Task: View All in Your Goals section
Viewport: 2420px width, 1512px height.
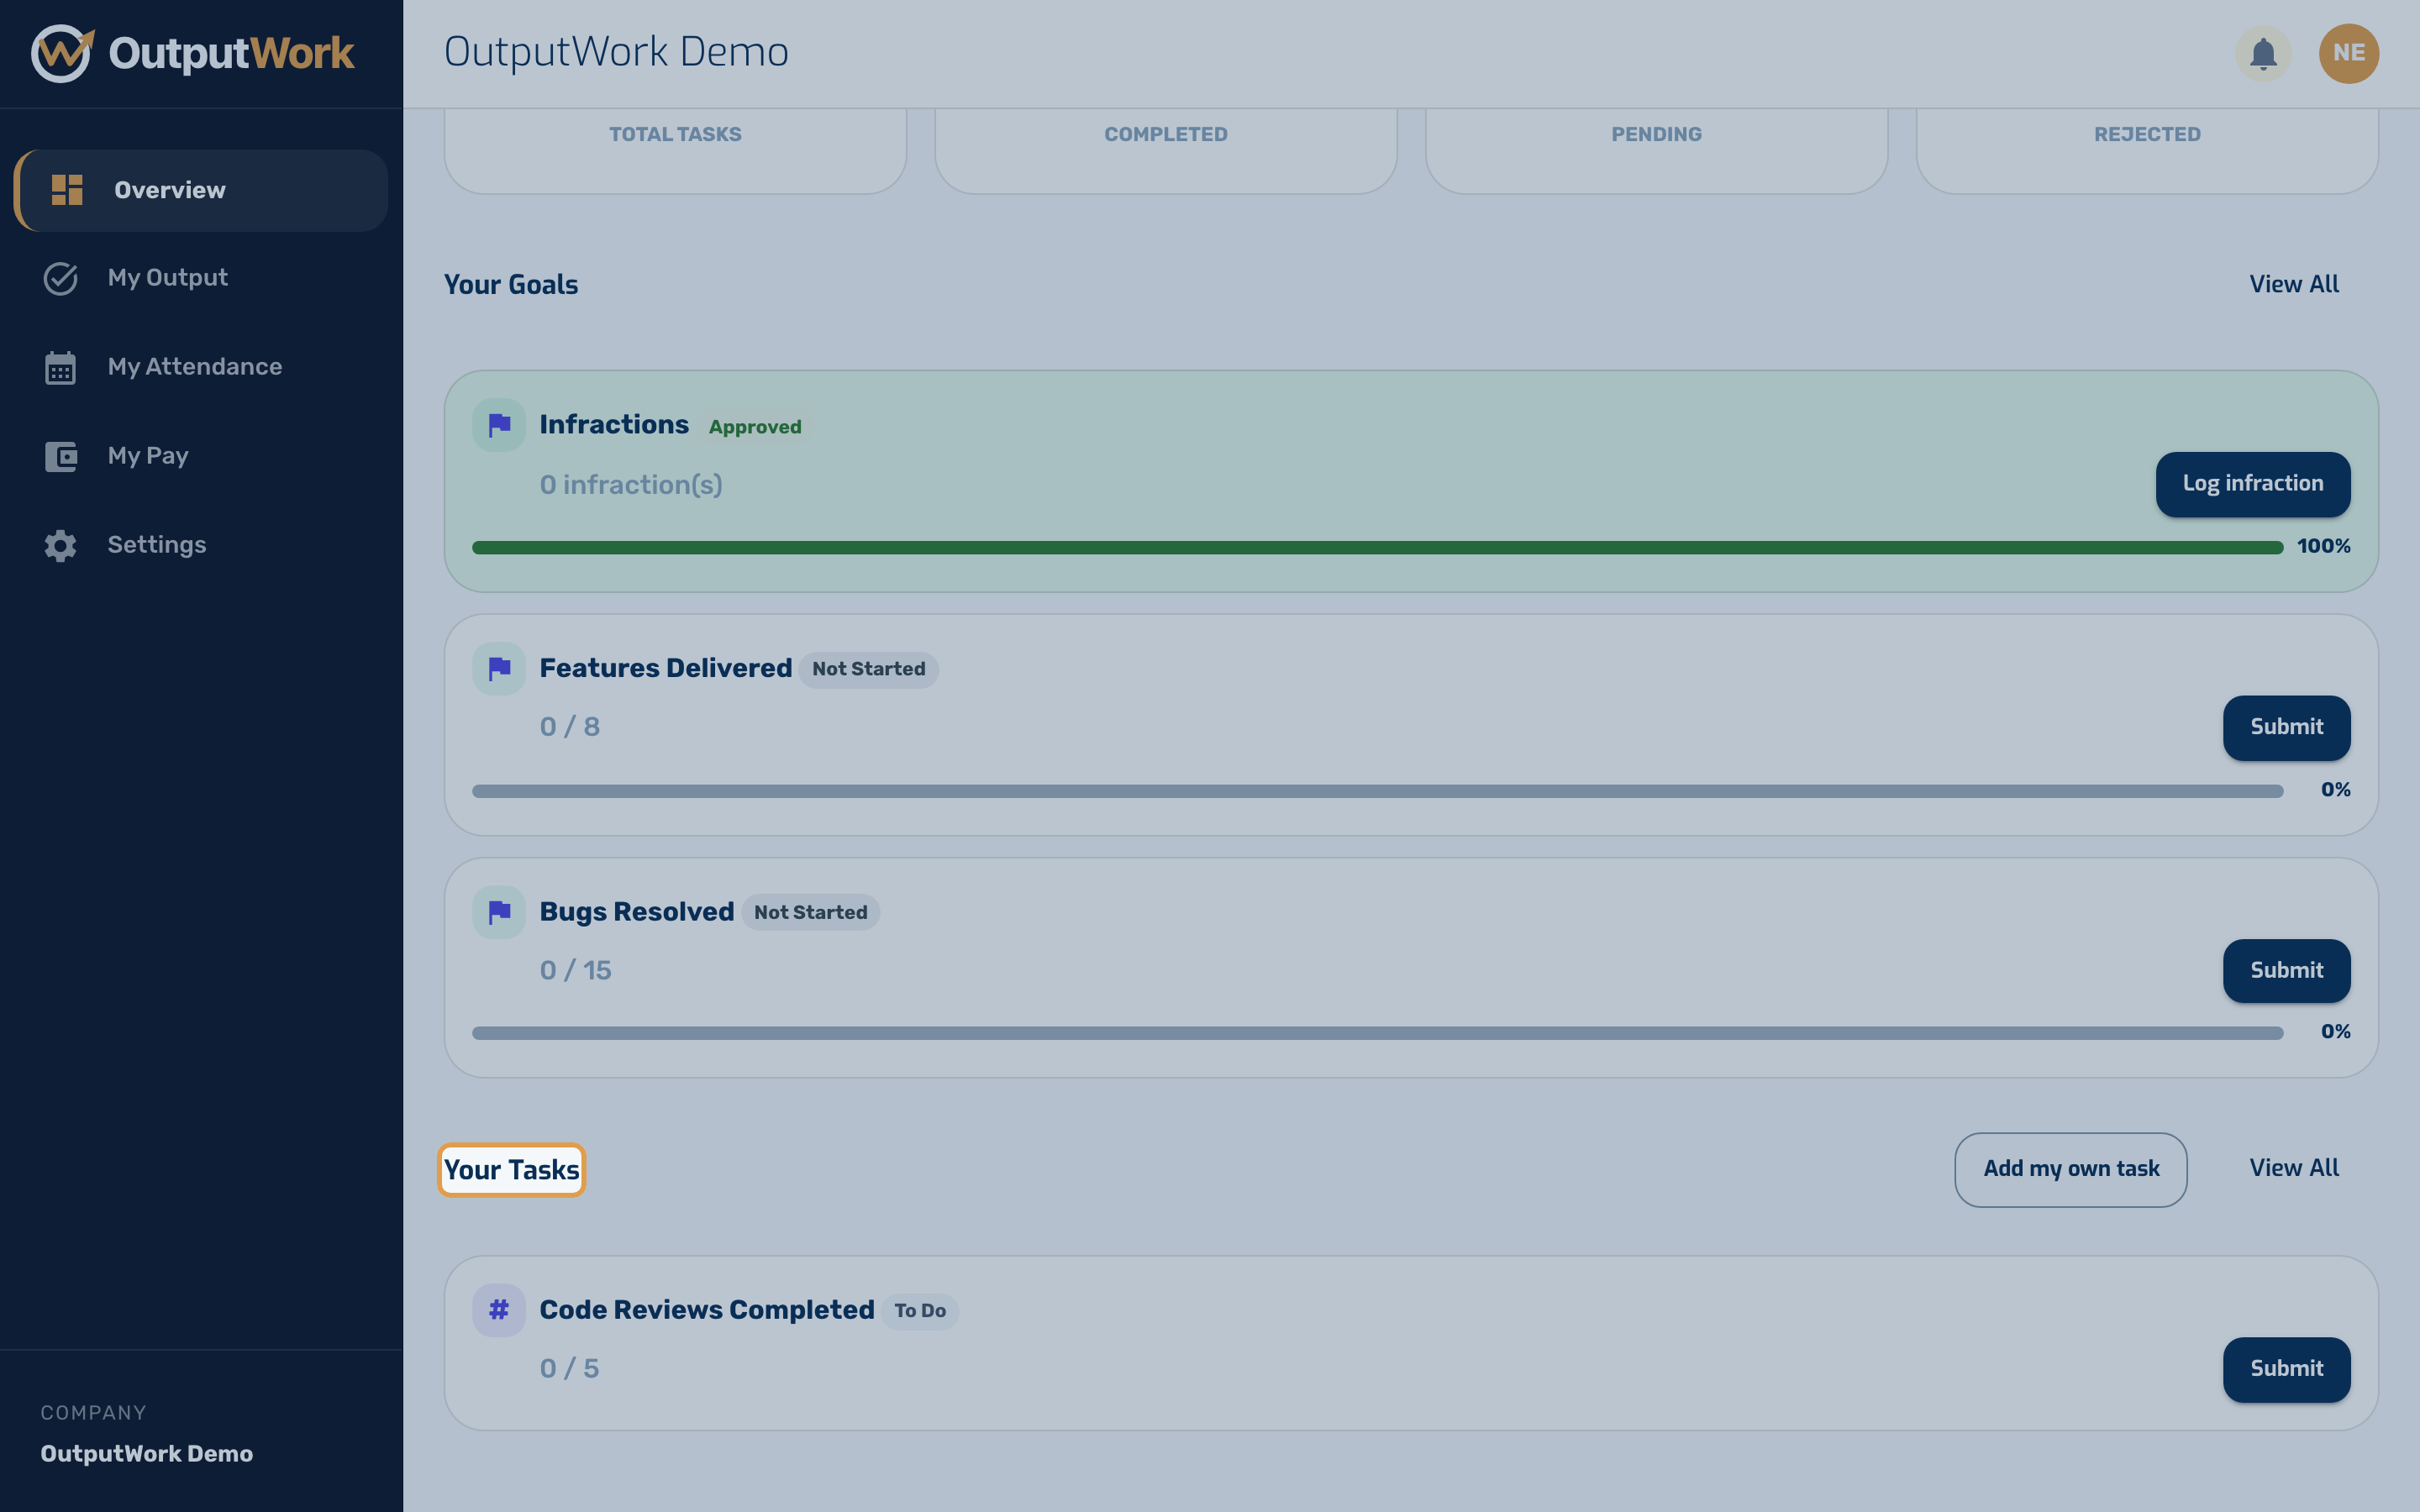Action: [x=2294, y=284]
